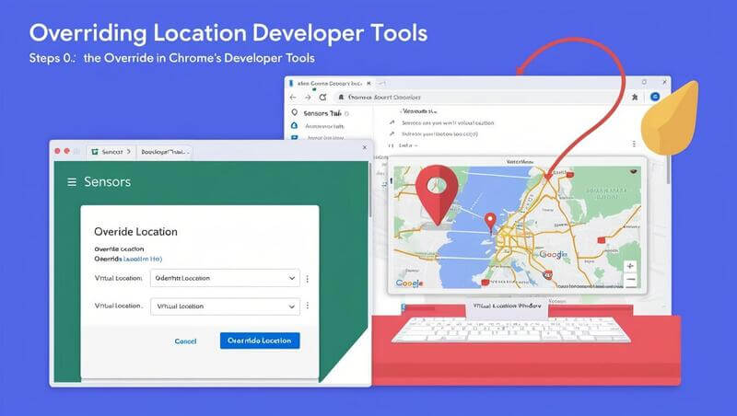Click the lock icon in the Chrome address bar
Viewport: 737px width, 416px height.
[341, 98]
